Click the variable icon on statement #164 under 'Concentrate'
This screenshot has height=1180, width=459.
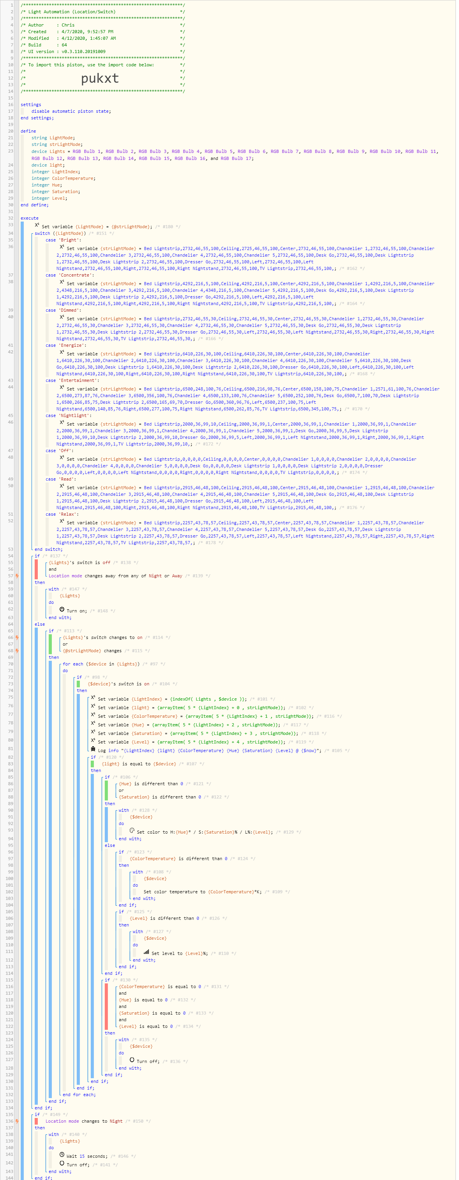[62, 282]
